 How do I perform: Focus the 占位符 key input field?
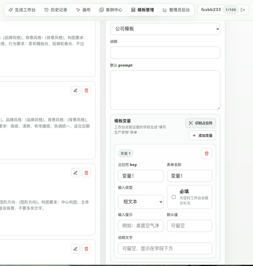[x=141, y=176]
